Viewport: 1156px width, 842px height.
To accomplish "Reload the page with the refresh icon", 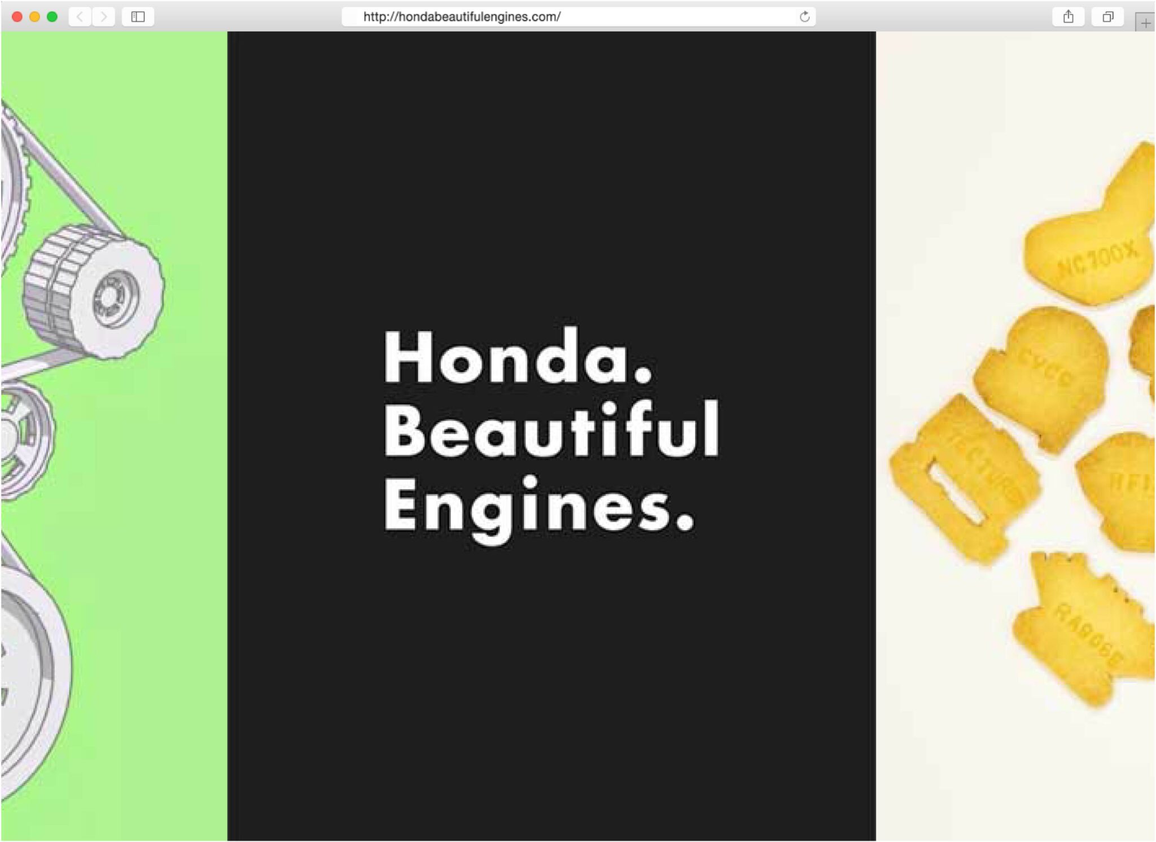I will pyautogui.click(x=804, y=17).
